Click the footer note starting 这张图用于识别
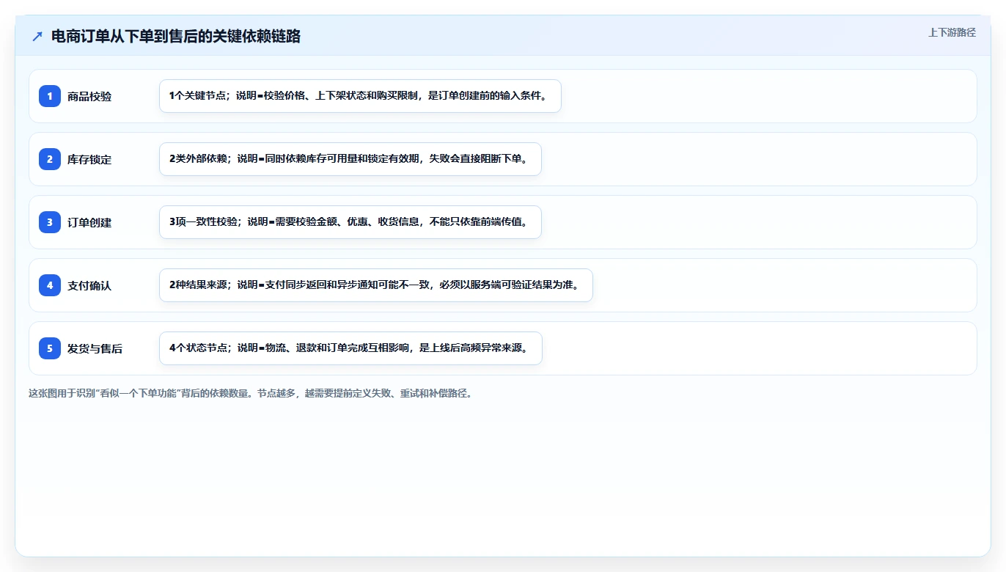Viewport: 1006px width, 572px height. [x=251, y=393]
